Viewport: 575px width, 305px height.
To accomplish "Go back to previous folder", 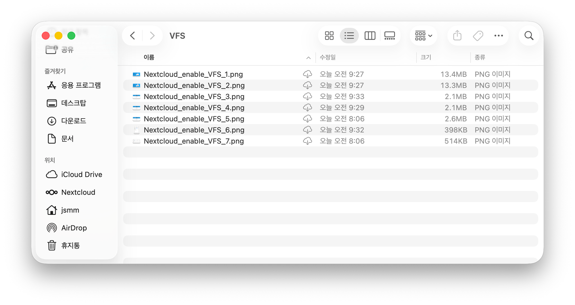I will (x=133, y=36).
